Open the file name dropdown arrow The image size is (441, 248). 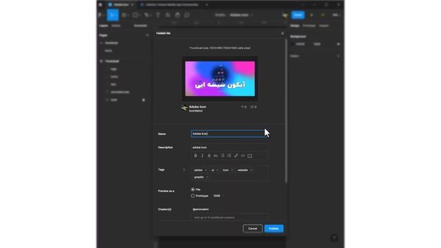252,15
